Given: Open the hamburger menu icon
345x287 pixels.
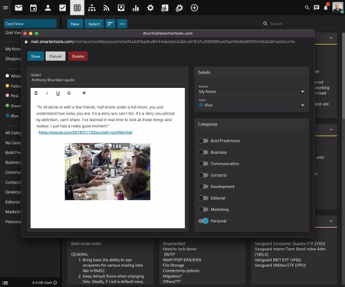Looking at the screenshot, I should click(x=5, y=8).
